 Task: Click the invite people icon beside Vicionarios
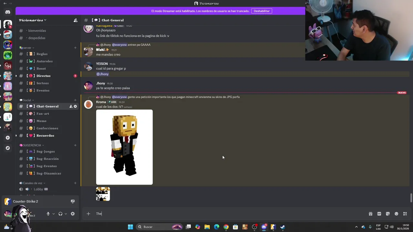pyautogui.click(x=76, y=20)
